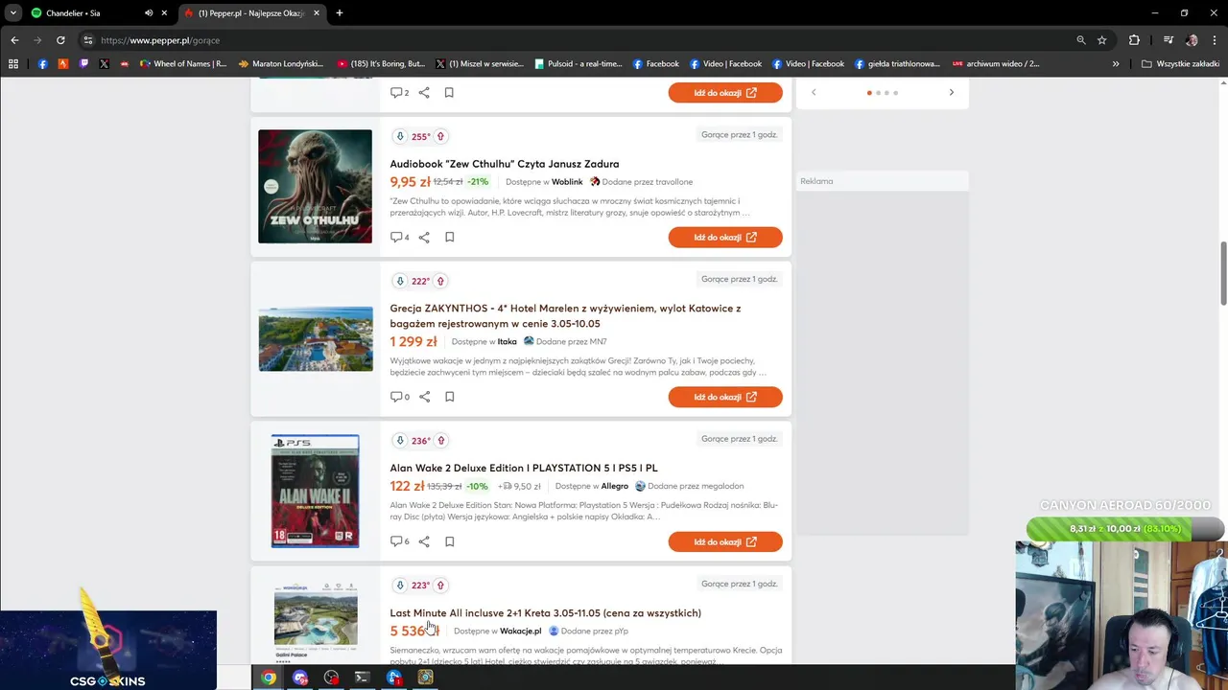Open the terminal icon in taskbar
The width and height of the screenshot is (1228, 690).
(362, 678)
